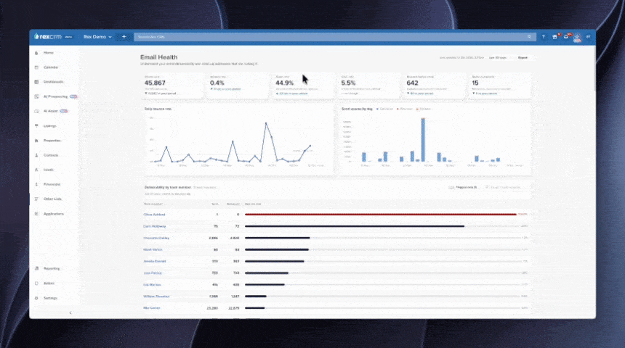This screenshot has height=348, width=625.
Task: Click the 22,879 delivered cell
Action: coord(233,308)
